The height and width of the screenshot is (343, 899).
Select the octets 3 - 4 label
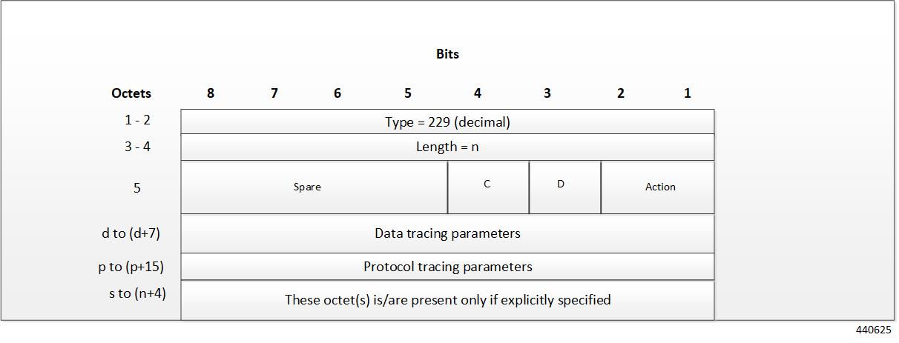tap(137, 147)
